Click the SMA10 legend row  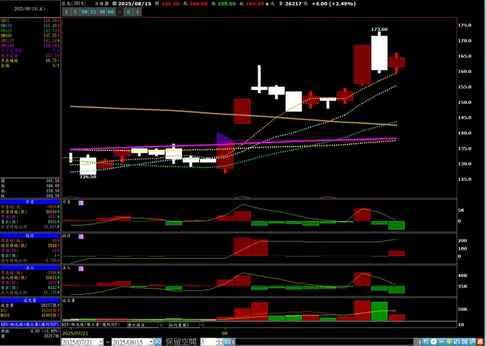[30, 26]
